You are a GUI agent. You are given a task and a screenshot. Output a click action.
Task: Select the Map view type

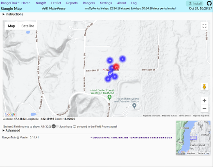click(x=11, y=26)
